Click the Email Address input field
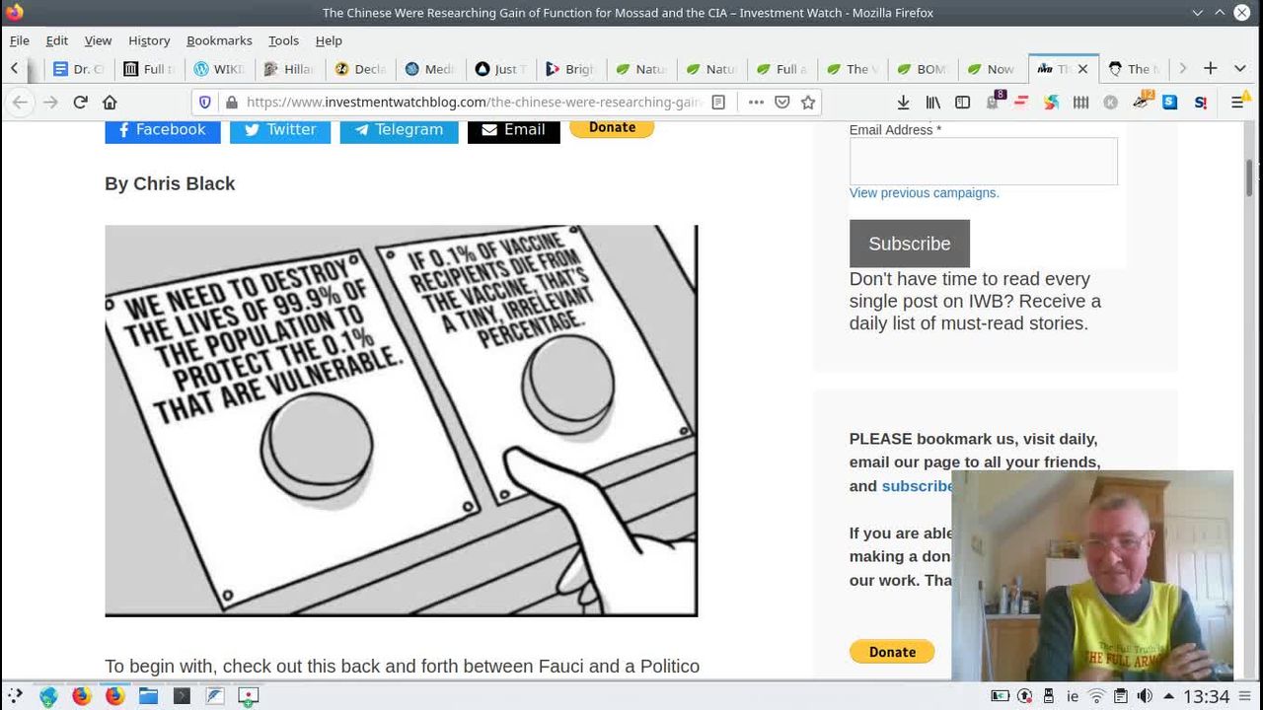The image size is (1263, 710). (983, 161)
